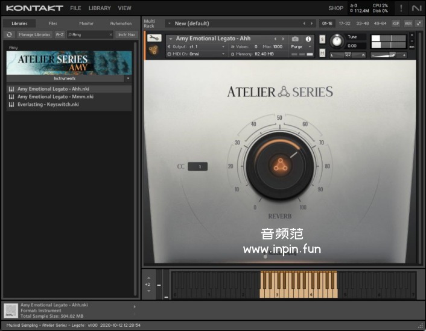Select previous multi preset arrow
The width and height of the screenshot is (426, 331).
pyautogui.click(x=304, y=23)
